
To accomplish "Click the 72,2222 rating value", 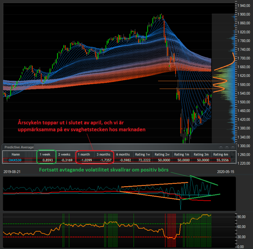I will click(x=145, y=160).
